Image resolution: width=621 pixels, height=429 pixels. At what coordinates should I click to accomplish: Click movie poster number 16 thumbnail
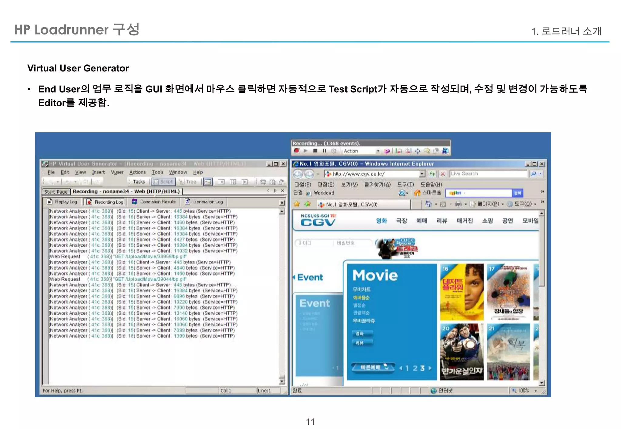[462, 292]
